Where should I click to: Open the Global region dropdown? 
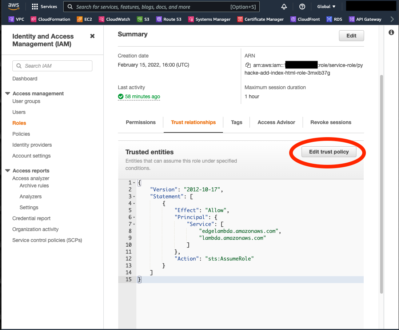[x=326, y=7]
